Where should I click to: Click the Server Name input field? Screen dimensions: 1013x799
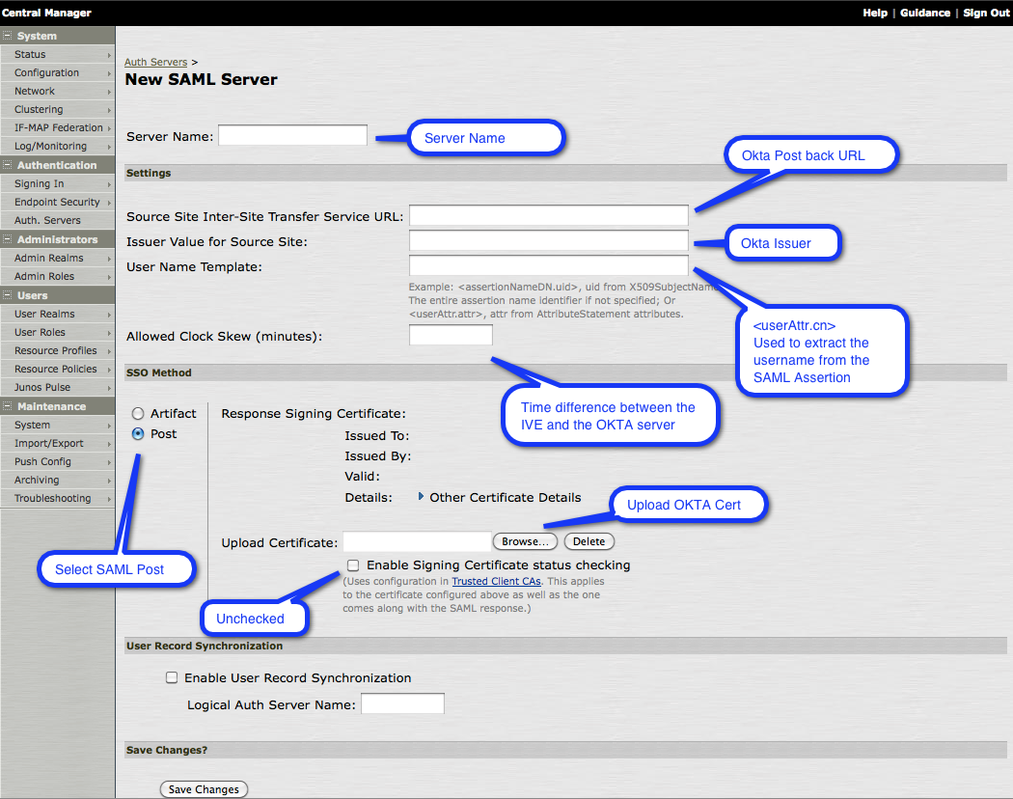click(292, 136)
